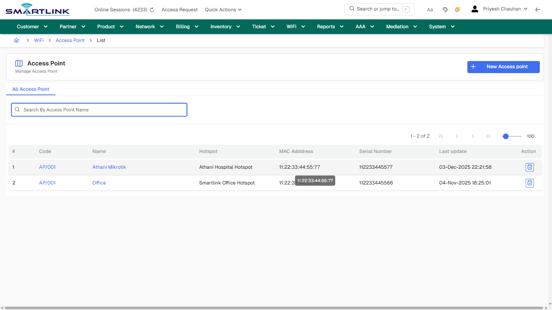Switch to the All Access Point tab
This screenshot has width=552, height=310.
pyautogui.click(x=31, y=89)
